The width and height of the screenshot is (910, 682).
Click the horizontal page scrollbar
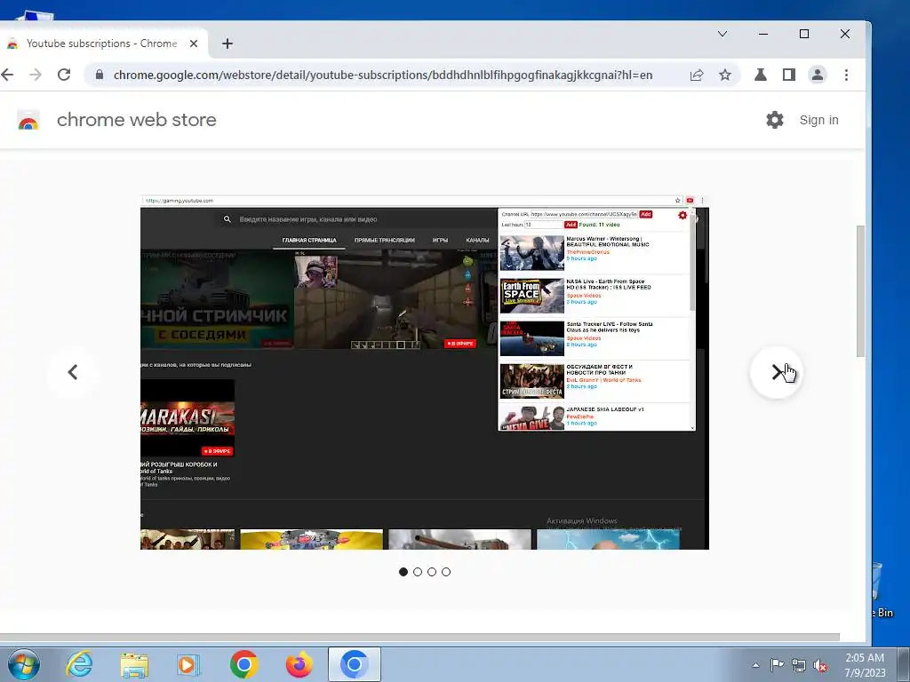tap(419, 637)
